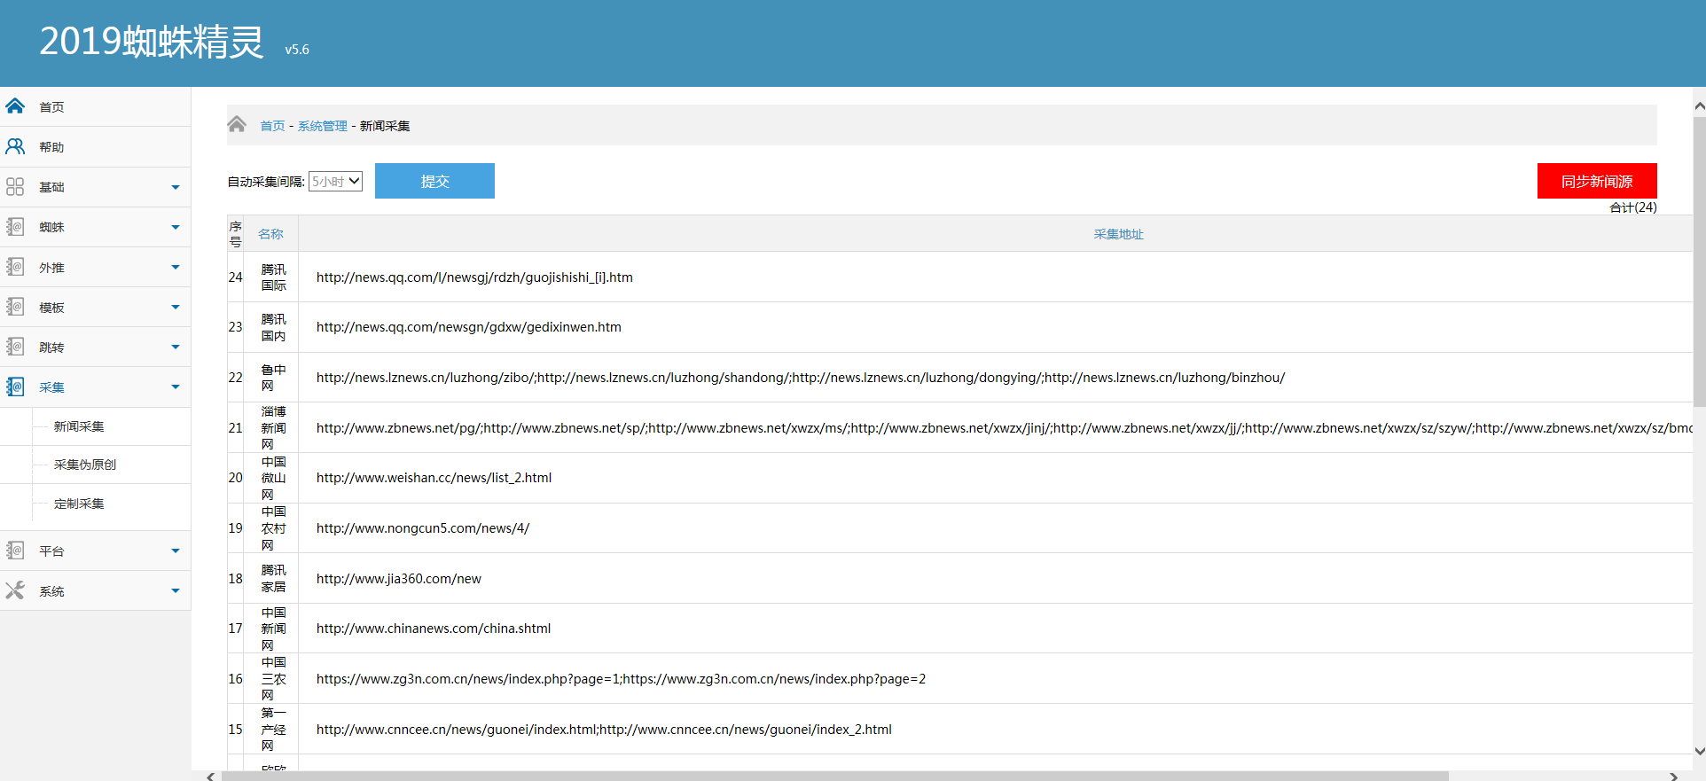
Task: Expand the 跳转 menu arrow
Action: (175, 348)
